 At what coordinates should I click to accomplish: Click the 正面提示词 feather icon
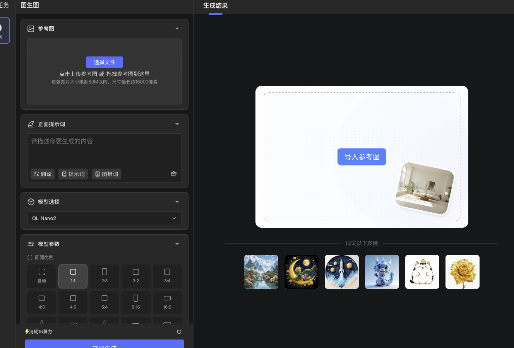pyautogui.click(x=31, y=124)
